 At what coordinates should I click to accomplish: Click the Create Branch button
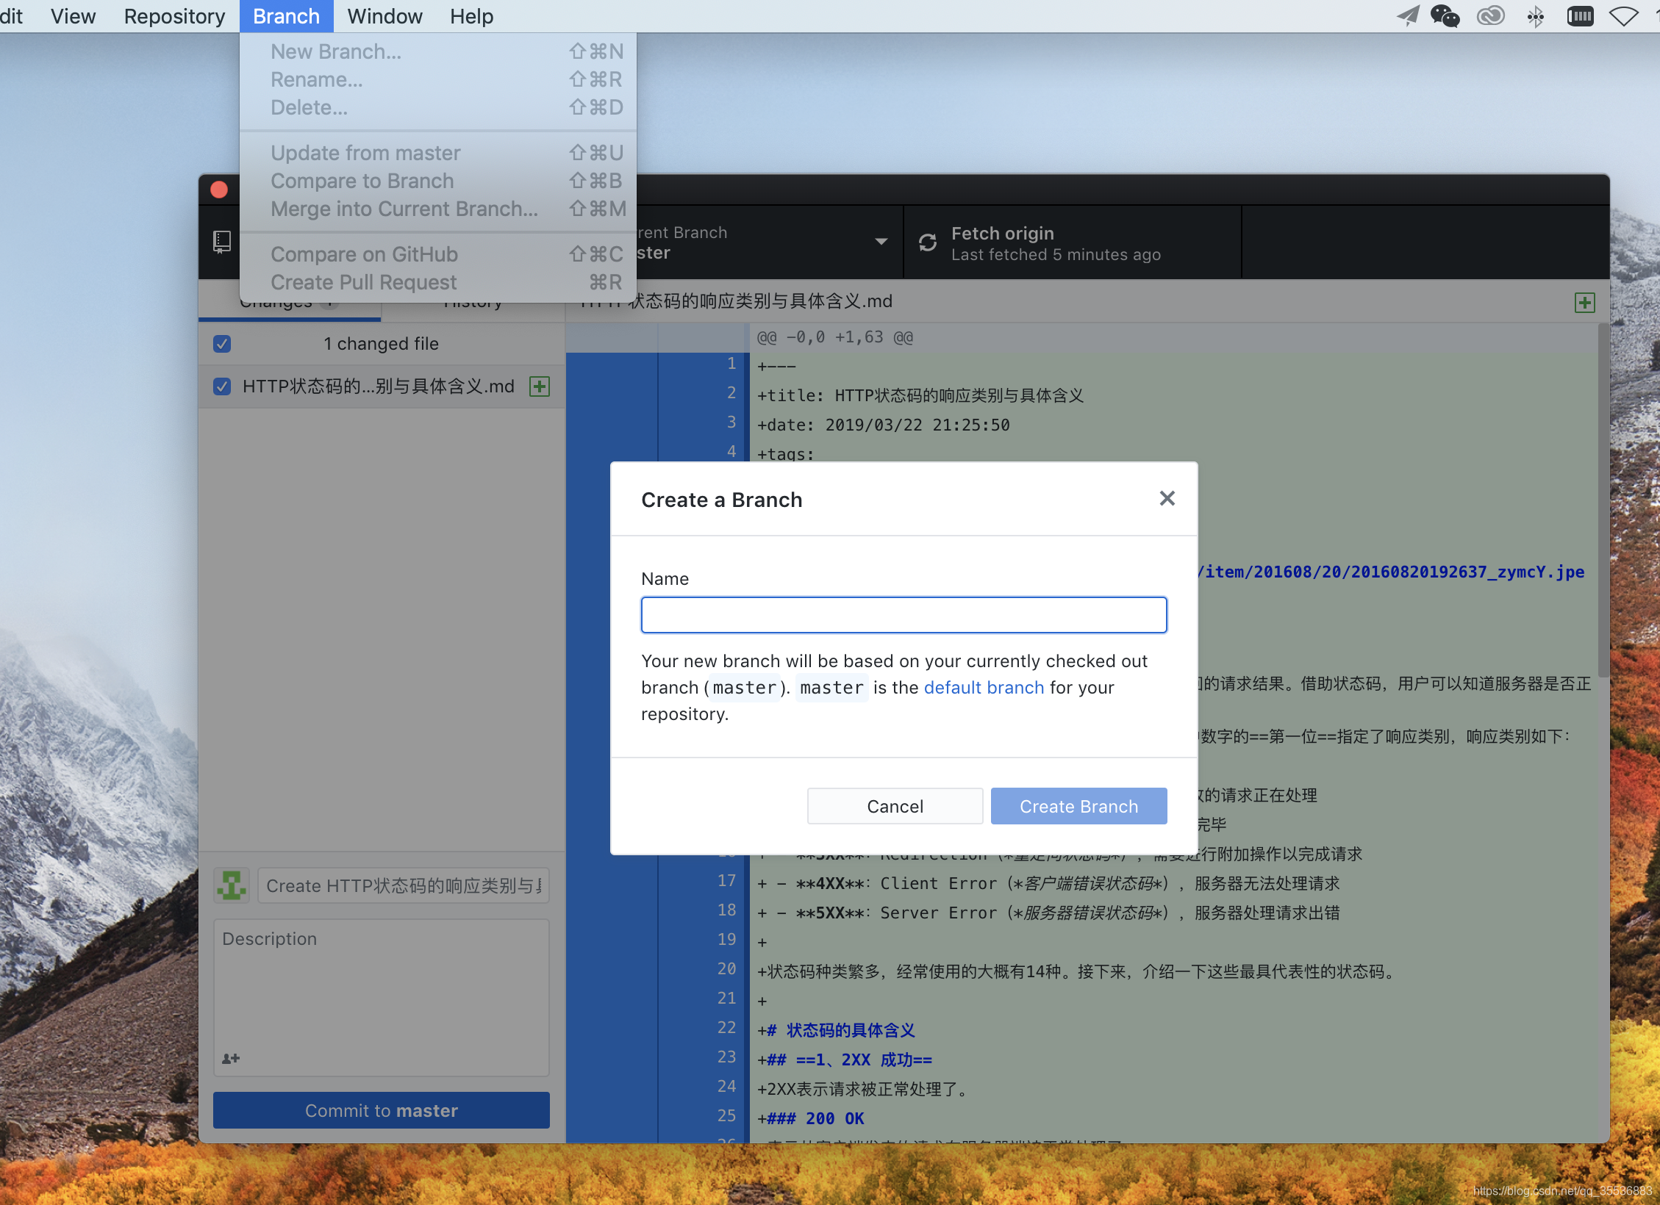coord(1078,805)
